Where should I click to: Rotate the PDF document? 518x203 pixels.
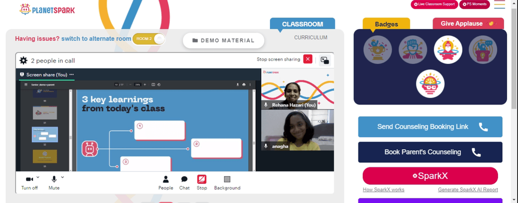click(x=159, y=84)
